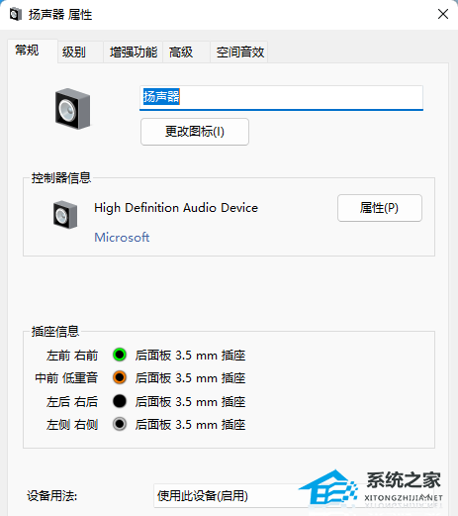Click the gray side left-right jack icon
The height and width of the screenshot is (516, 458).
point(120,424)
